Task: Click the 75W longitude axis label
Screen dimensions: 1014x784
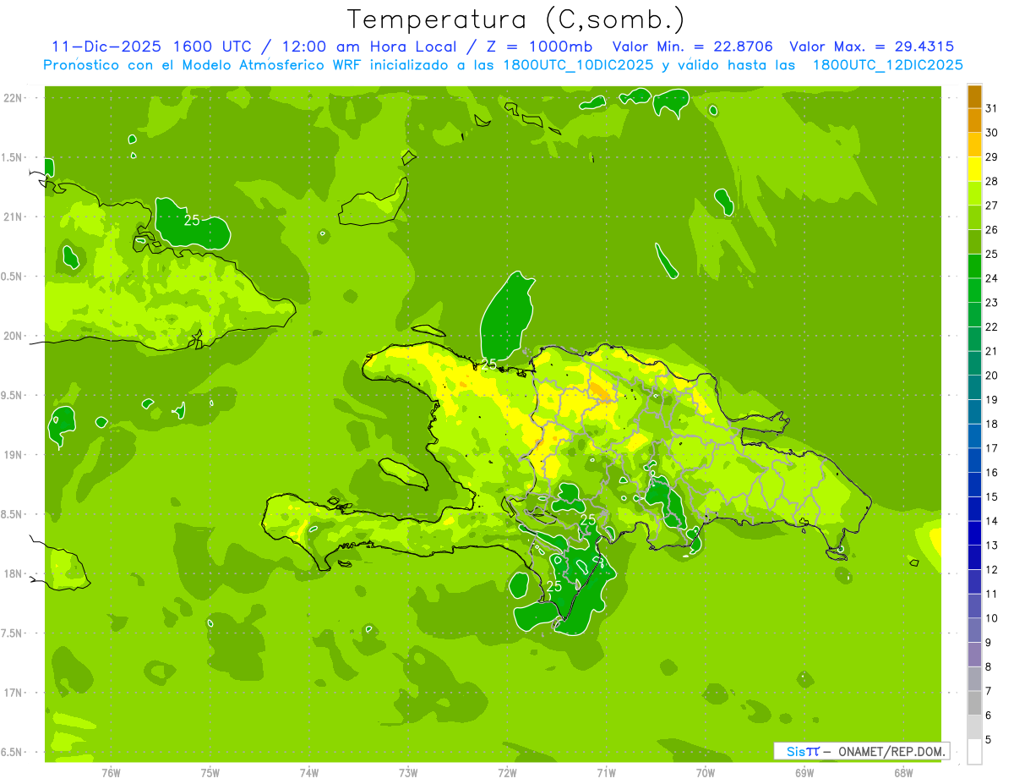Action: click(x=210, y=773)
